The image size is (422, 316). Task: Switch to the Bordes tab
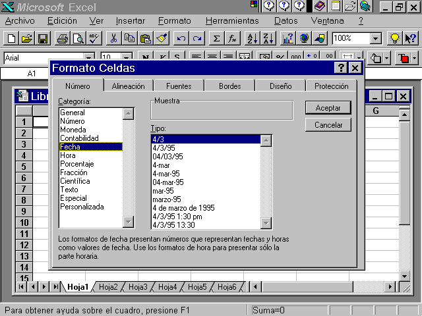click(230, 86)
